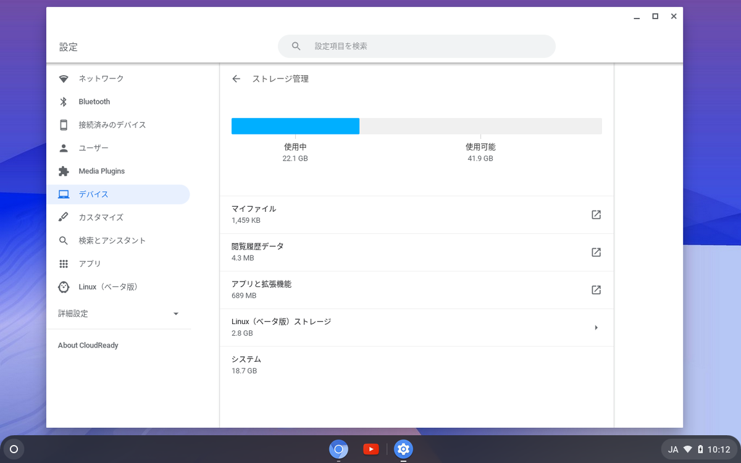Viewport: 741px width, 463px height.
Task: Select the Bluetooth section icon
Action: click(x=64, y=101)
